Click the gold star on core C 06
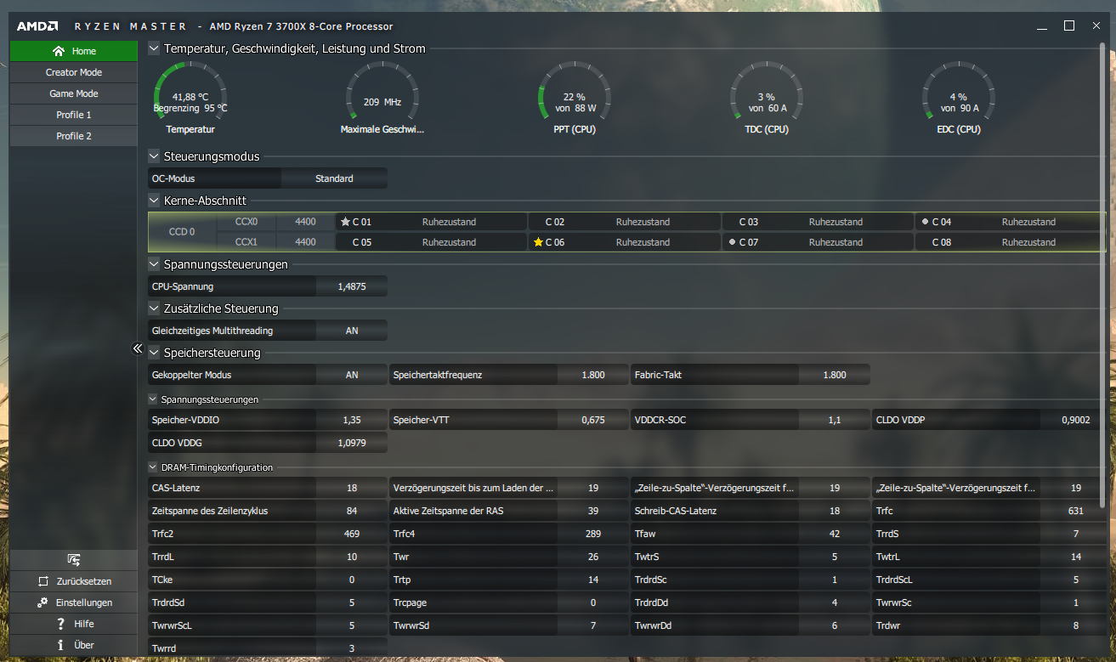The image size is (1116, 662). coord(538,242)
